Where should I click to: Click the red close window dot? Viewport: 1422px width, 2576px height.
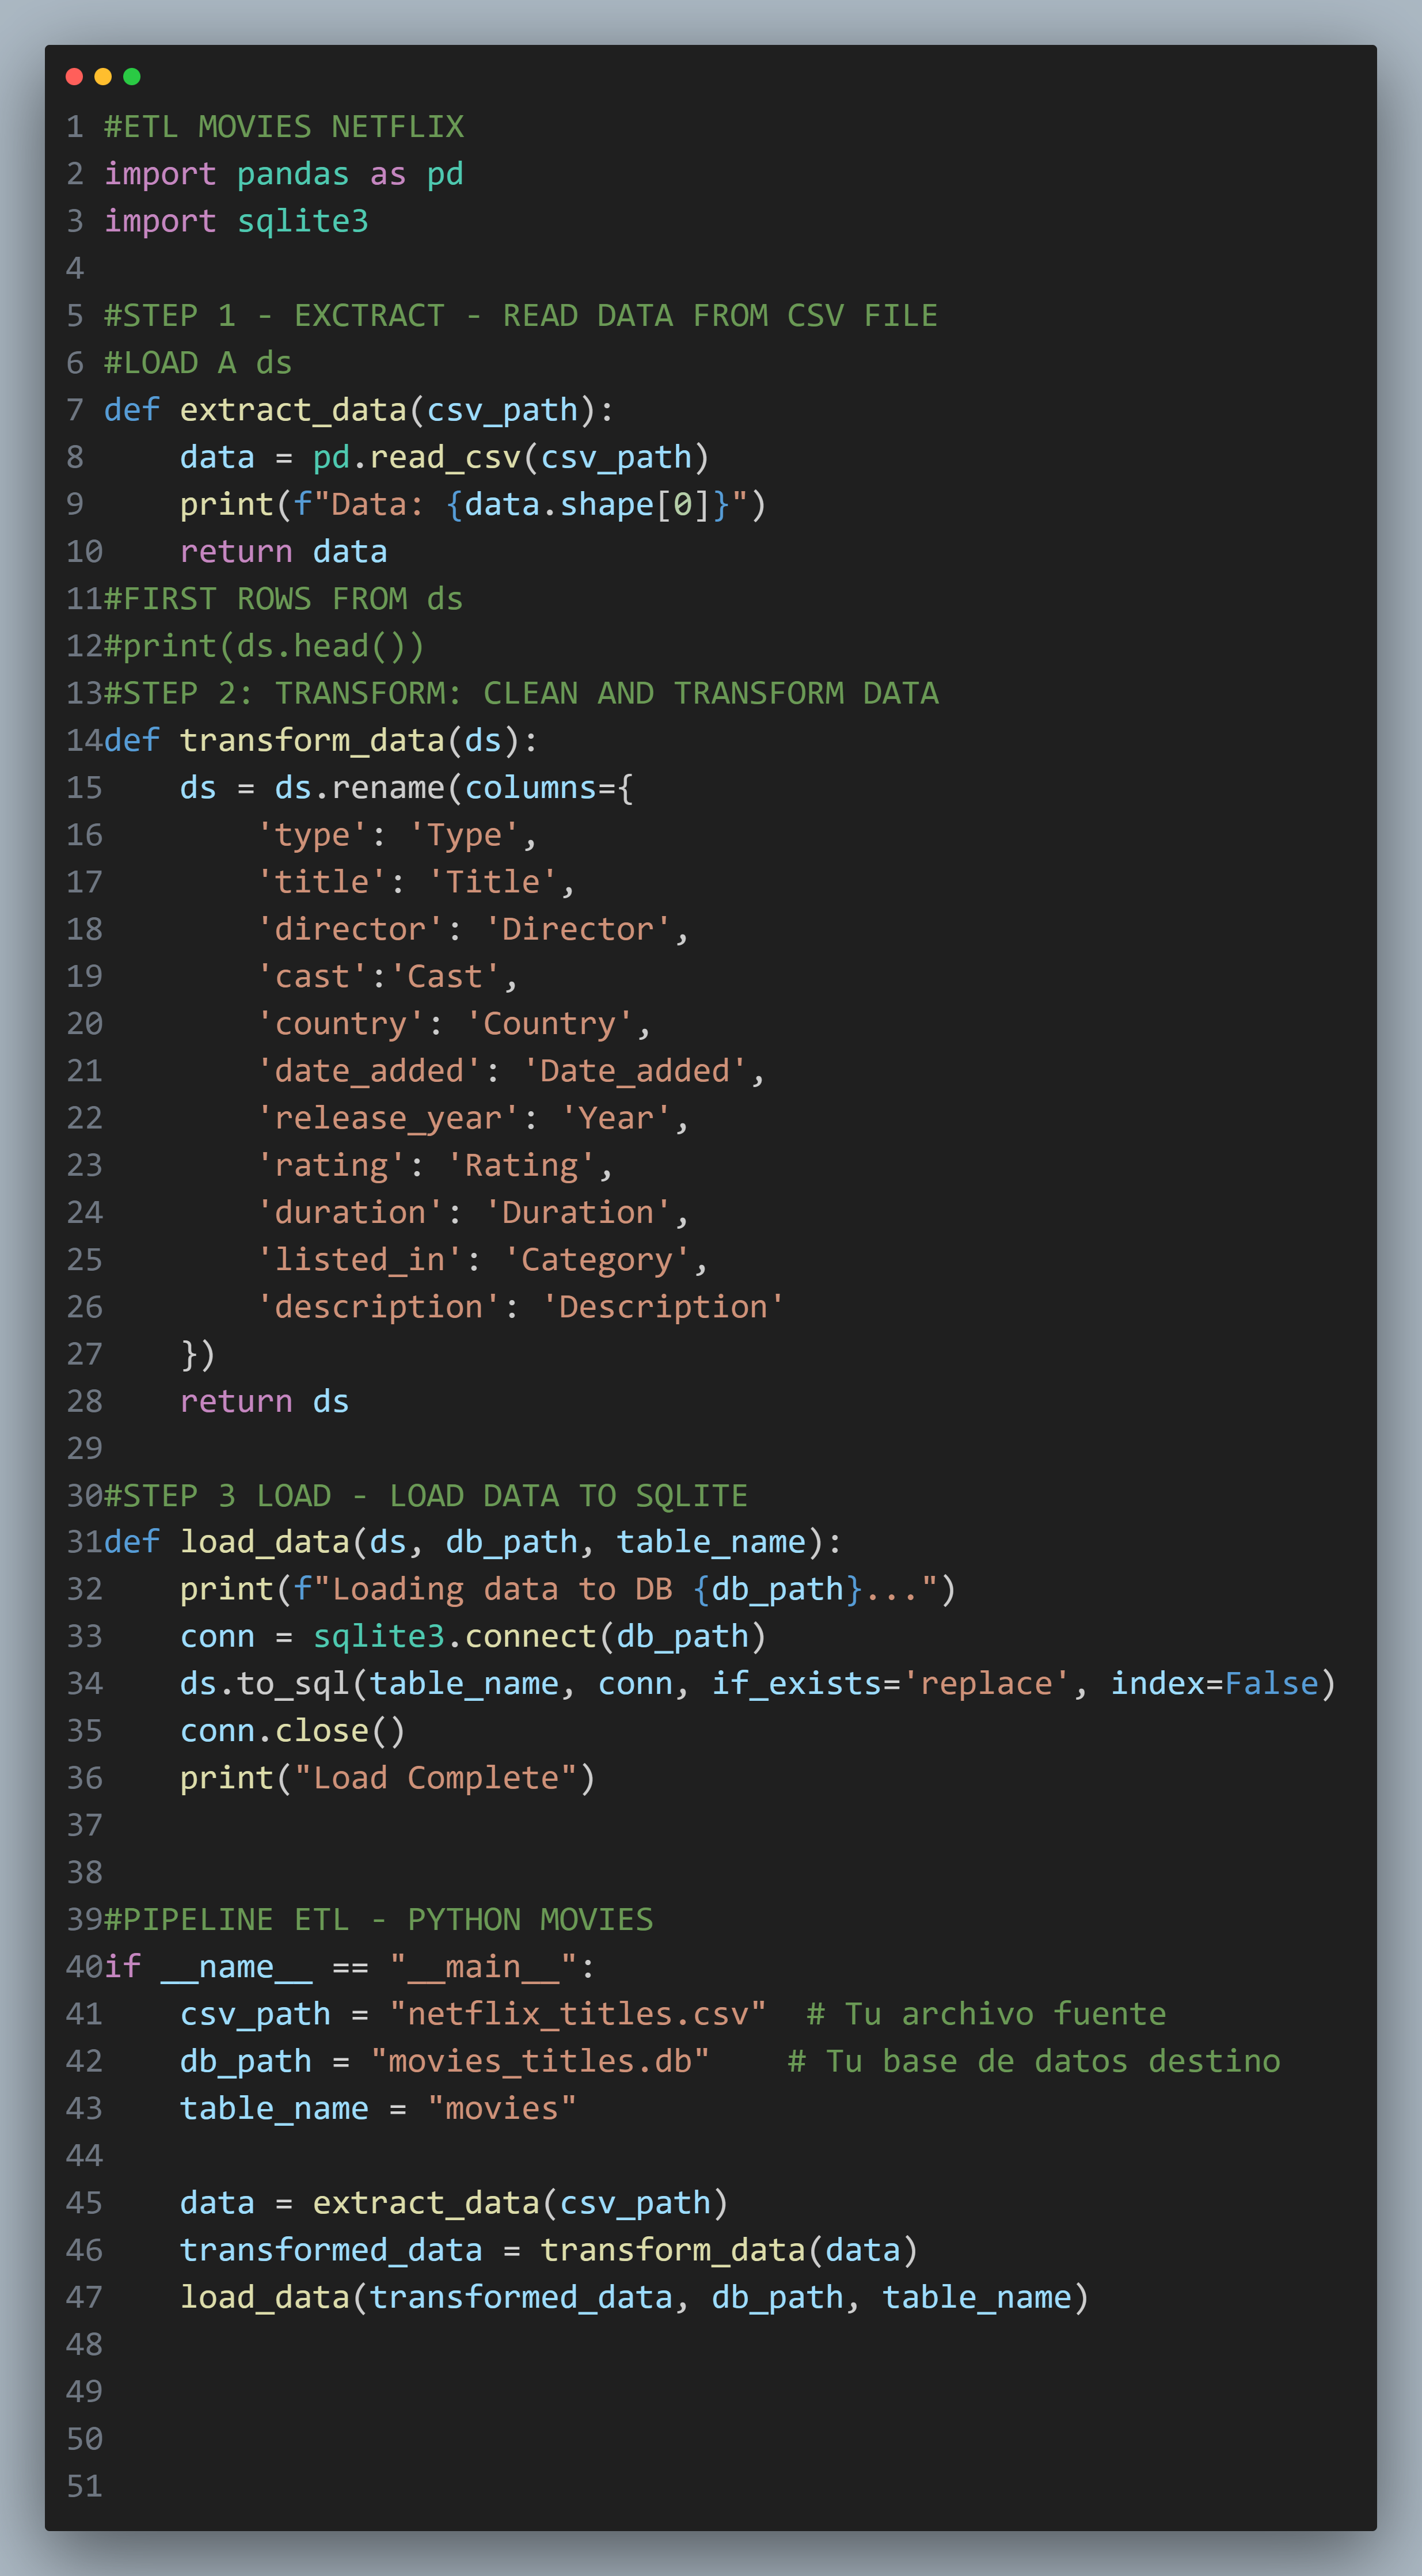[74, 76]
